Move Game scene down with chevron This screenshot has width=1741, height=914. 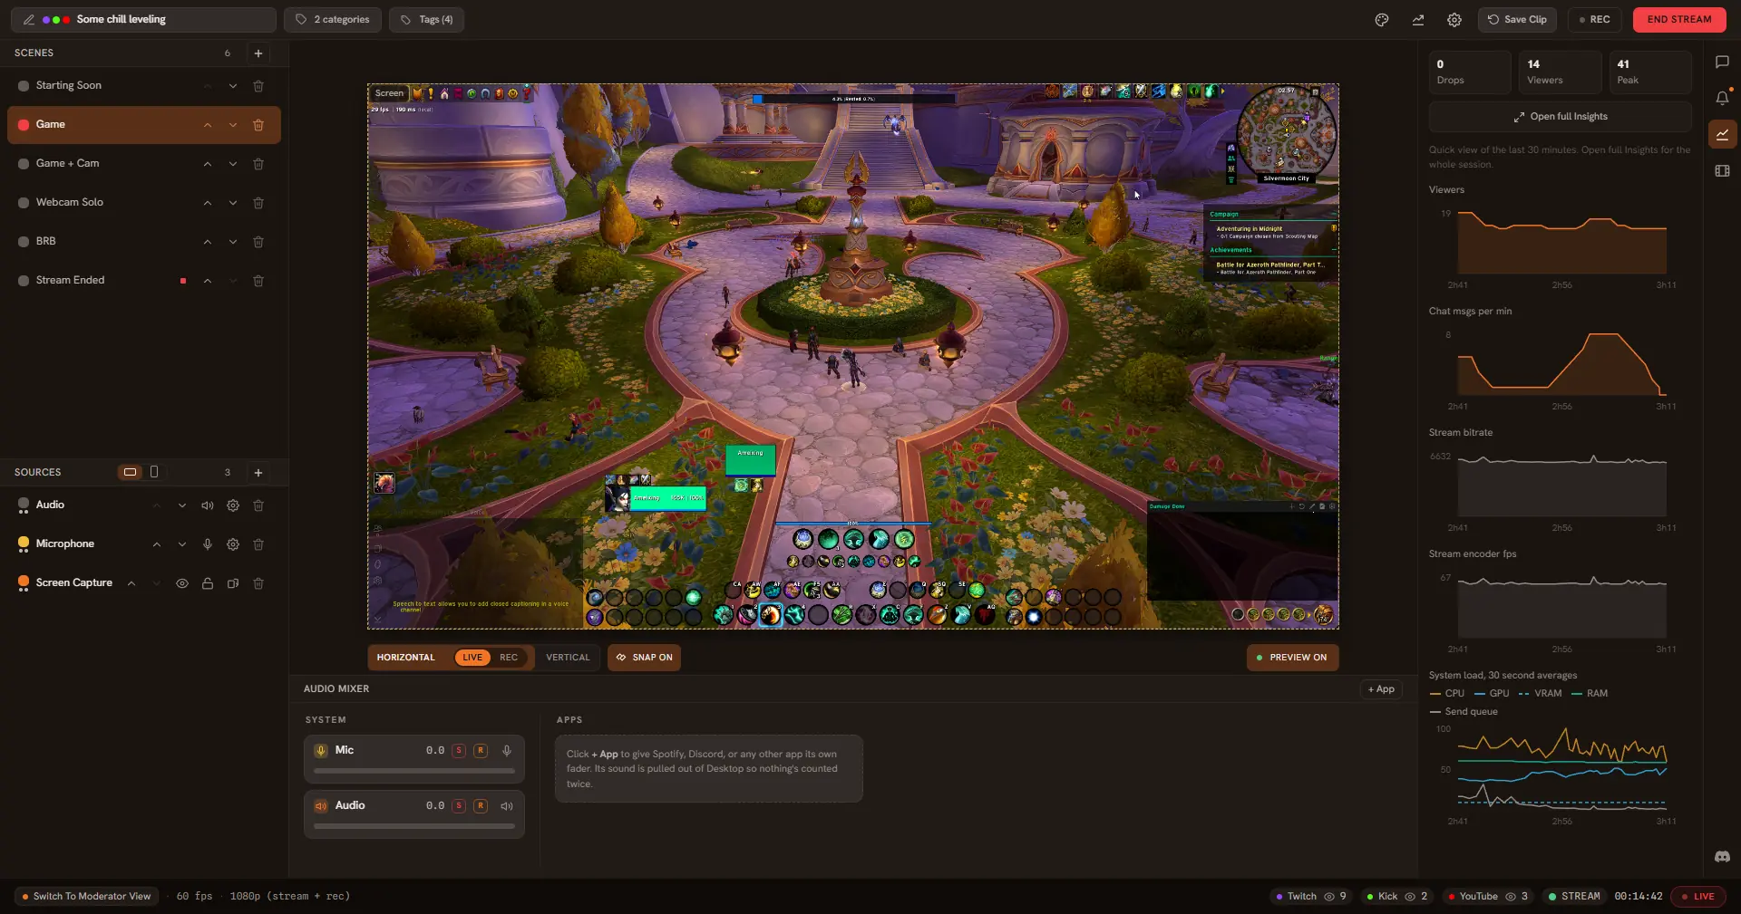pos(233,125)
